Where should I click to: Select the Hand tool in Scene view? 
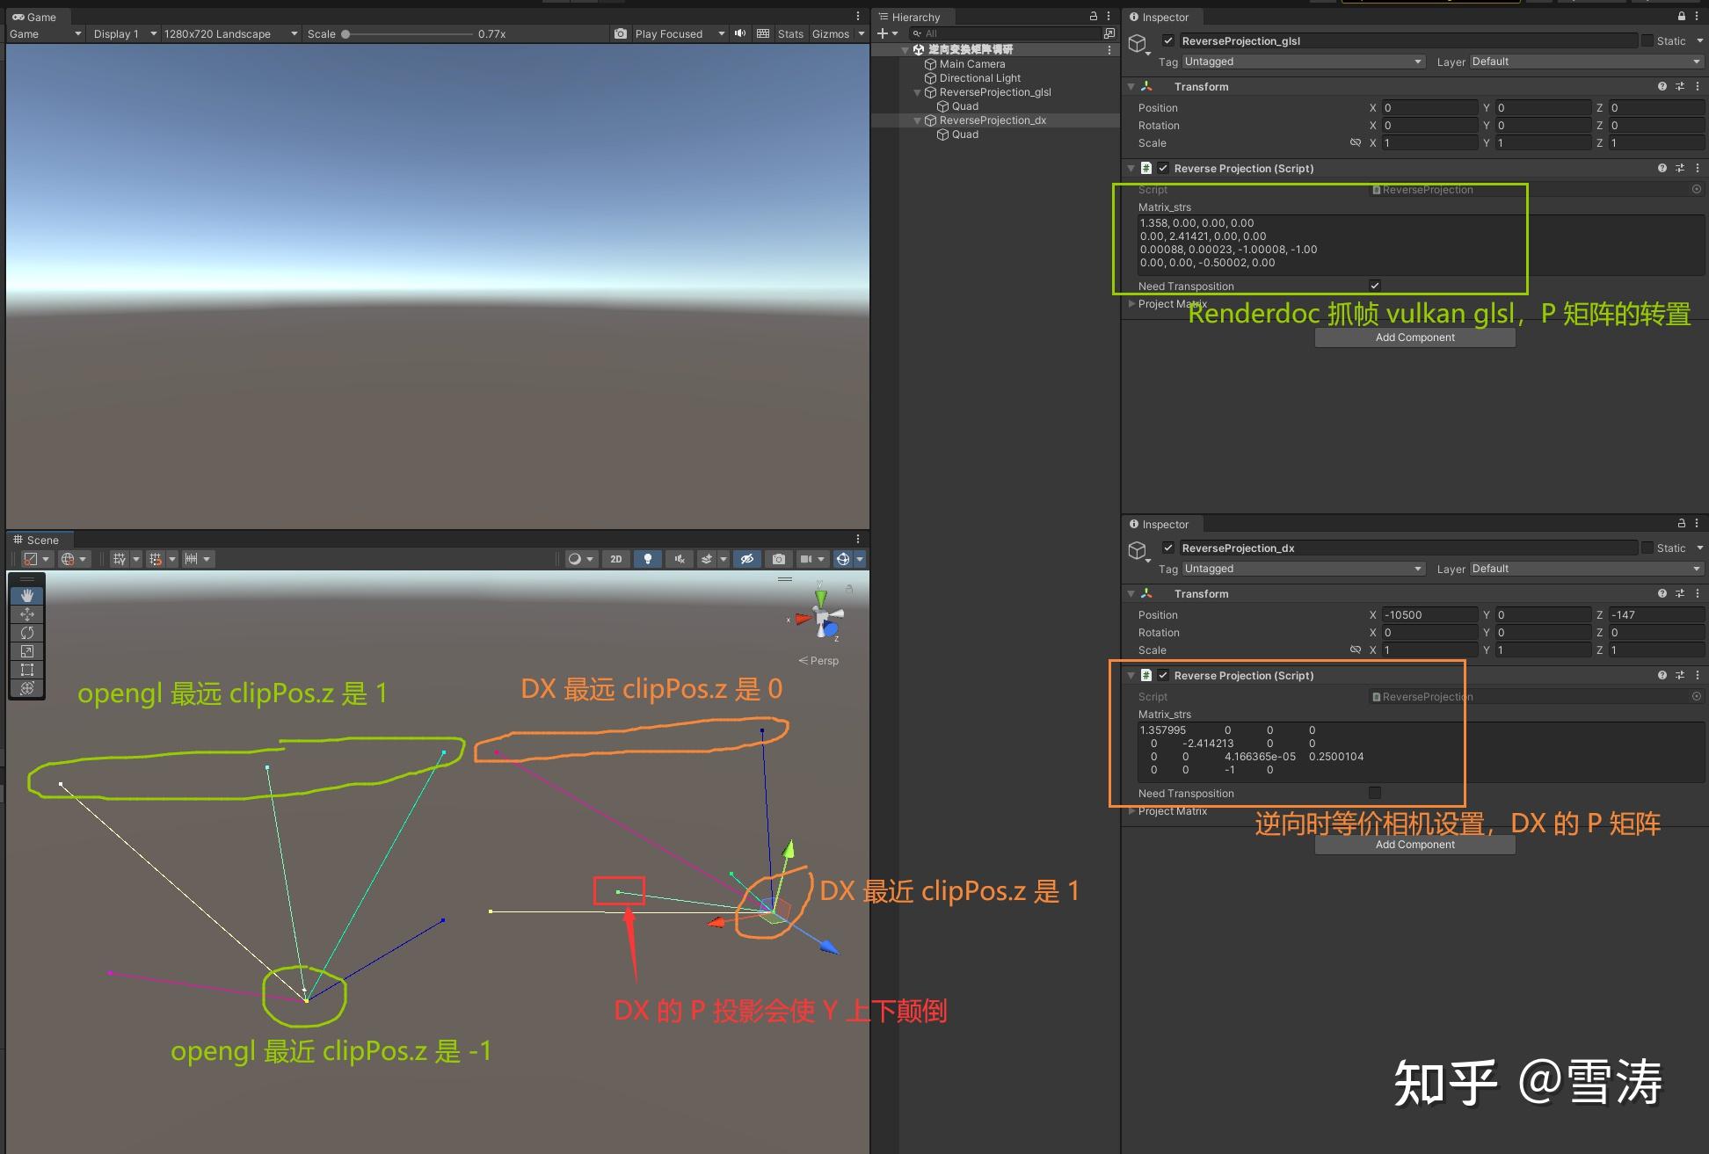click(x=26, y=594)
